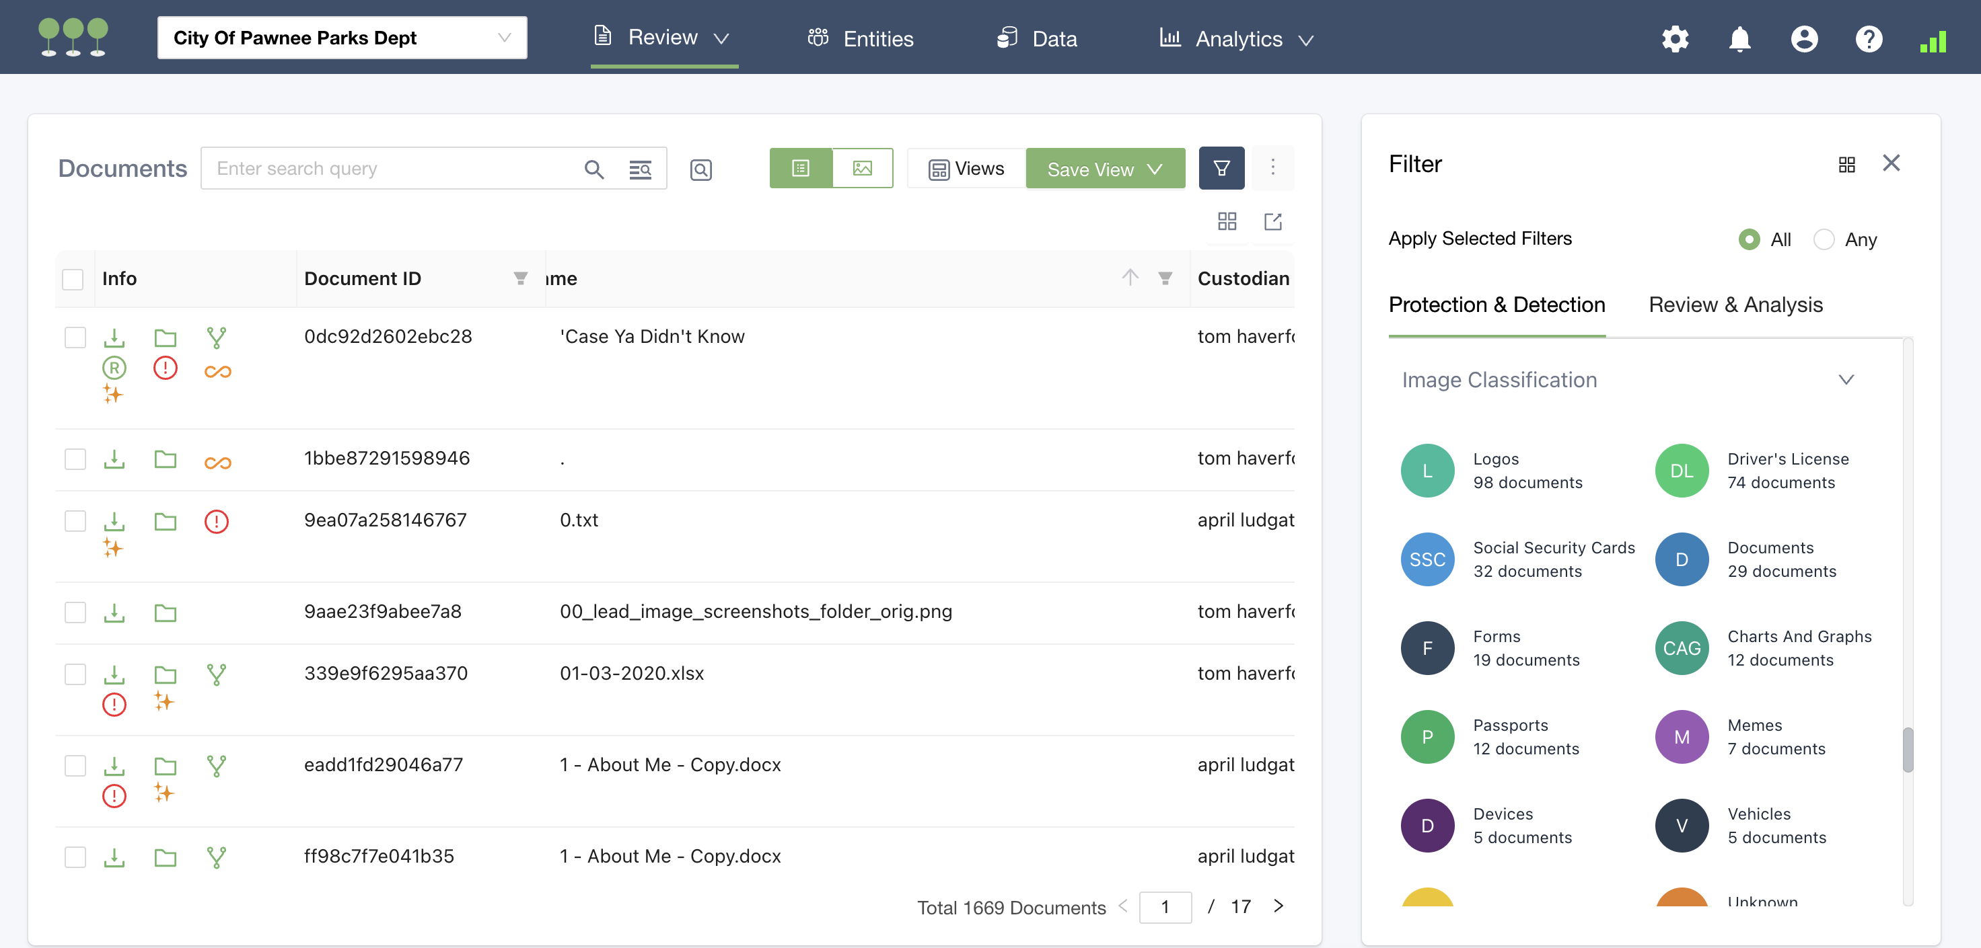Viewport: 1981px width, 948px height.
Task: Switch to image gallery view
Action: point(861,168)
